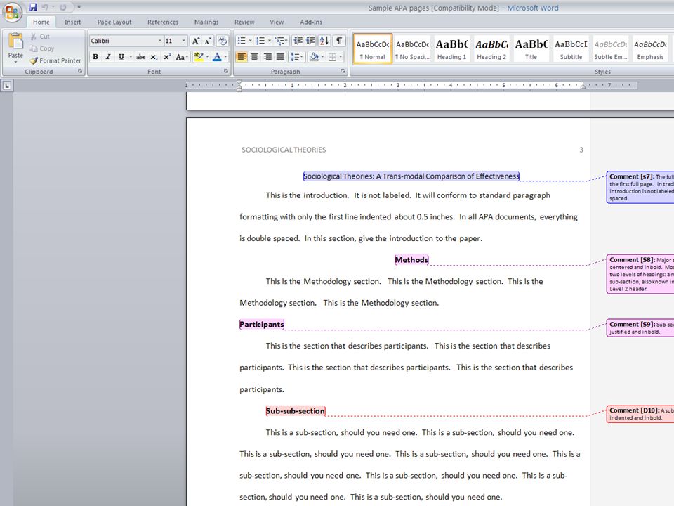Open line spacing options
Viewport: 674px width, 506px height.
tap(296, 57)
